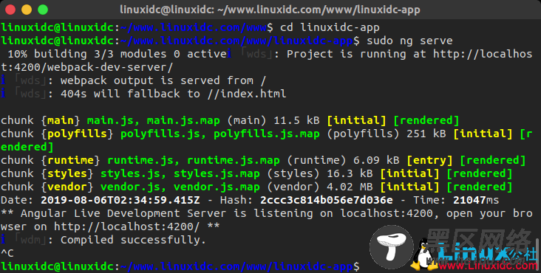Image resolution: width=541 pixels, height=273 pixels.
Task: Click the hash '2ccc3c814b056e7d036e'
Action: tap(327, 200)
